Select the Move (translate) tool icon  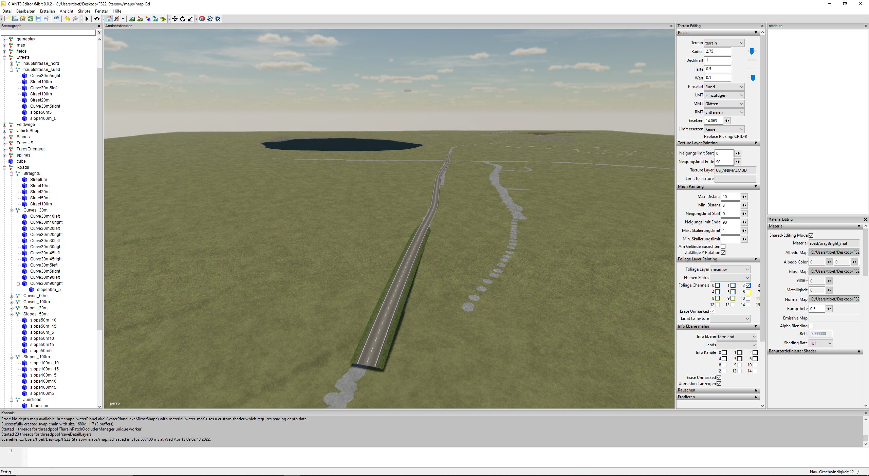pos(174,19)
